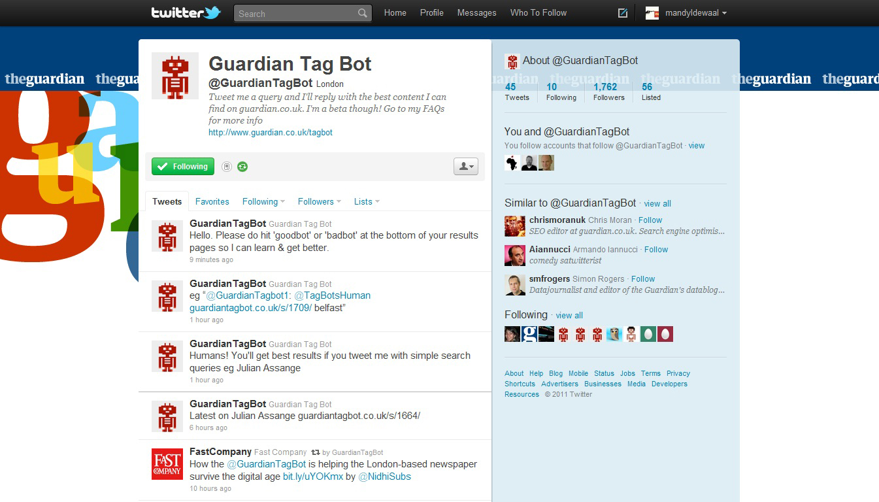Click the Guardian 'g' avatar in the Following list
This screenshot has width=879, height=502.
tap(529, 334)
